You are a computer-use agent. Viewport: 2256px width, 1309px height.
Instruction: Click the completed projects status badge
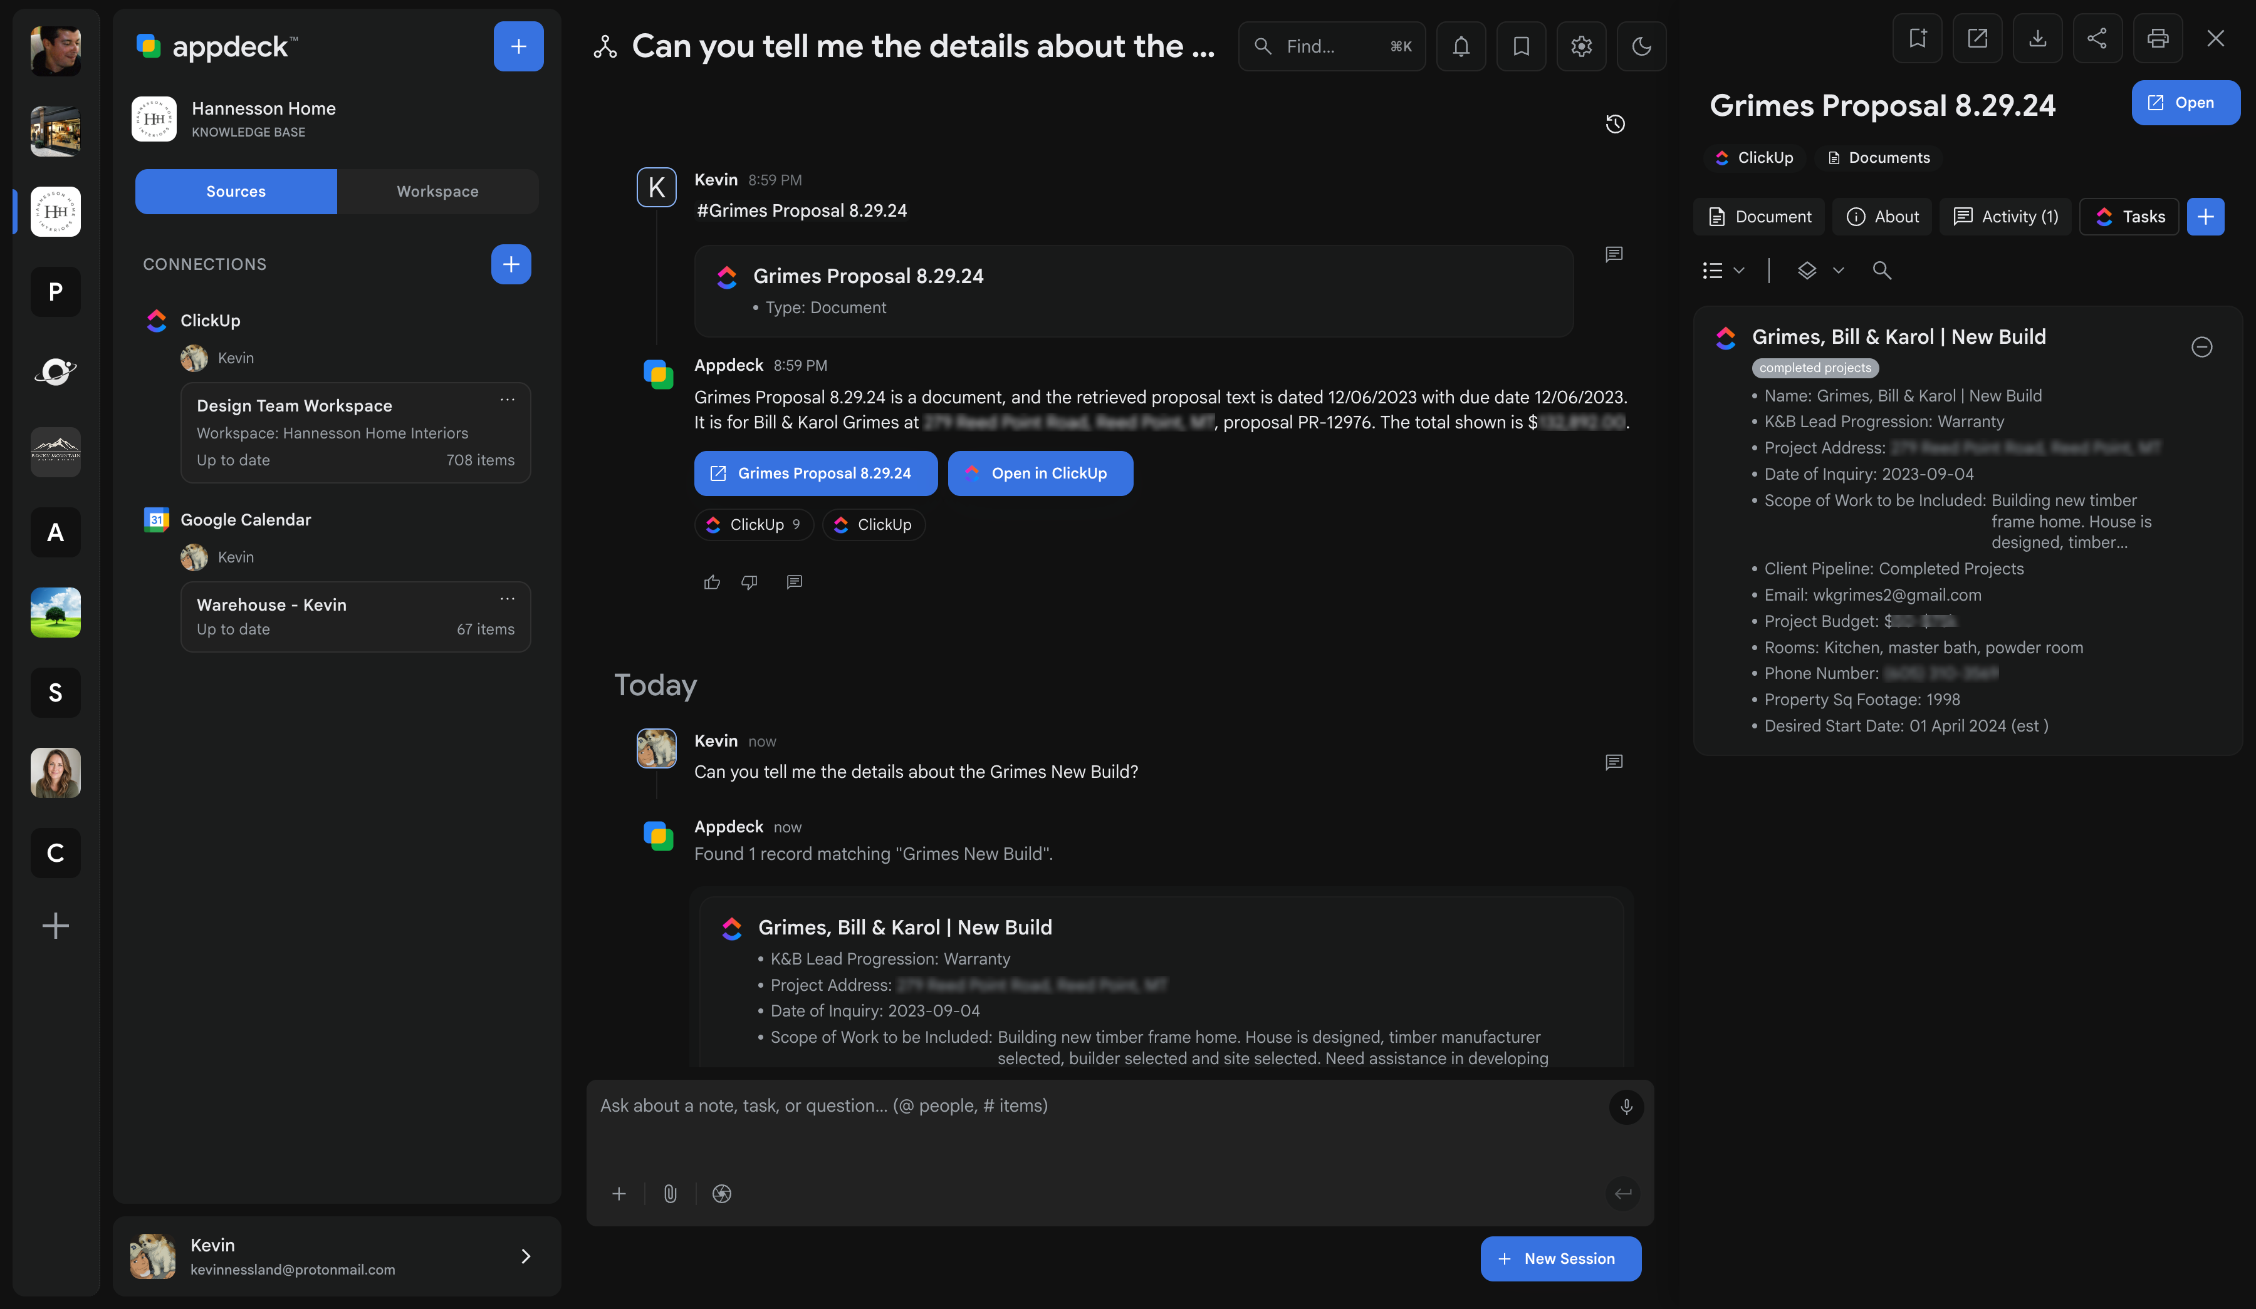click(1815, 368)
